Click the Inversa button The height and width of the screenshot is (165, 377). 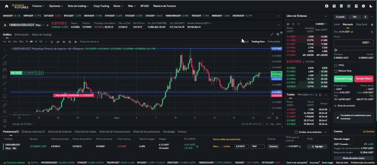273,147
